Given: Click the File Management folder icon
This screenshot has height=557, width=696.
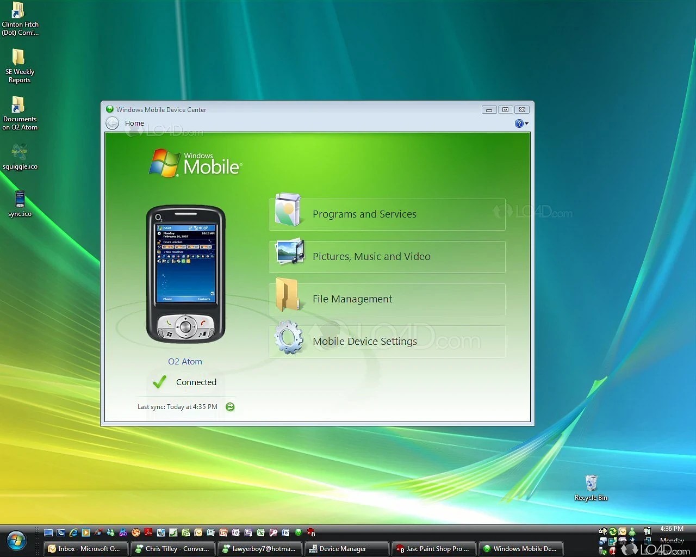Looking at the screenshot, I should point(288,296).
